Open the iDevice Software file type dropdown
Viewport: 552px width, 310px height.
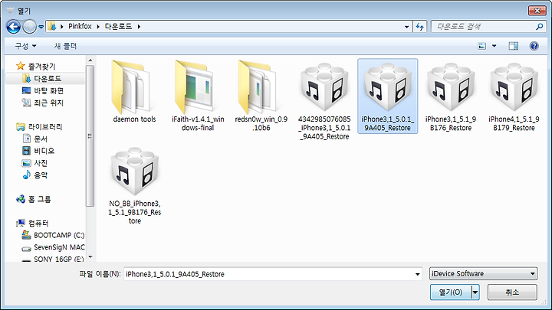point(483,273)
